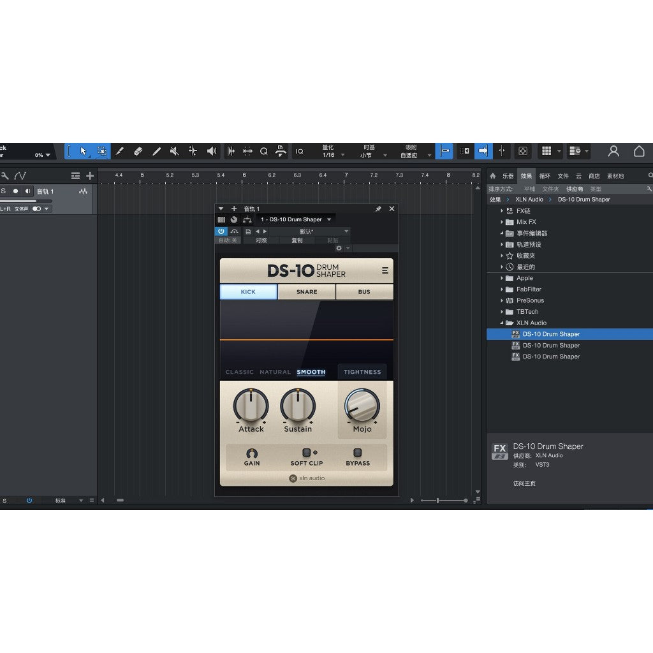Pin the plugin editor window

click(x=378, y=209)
